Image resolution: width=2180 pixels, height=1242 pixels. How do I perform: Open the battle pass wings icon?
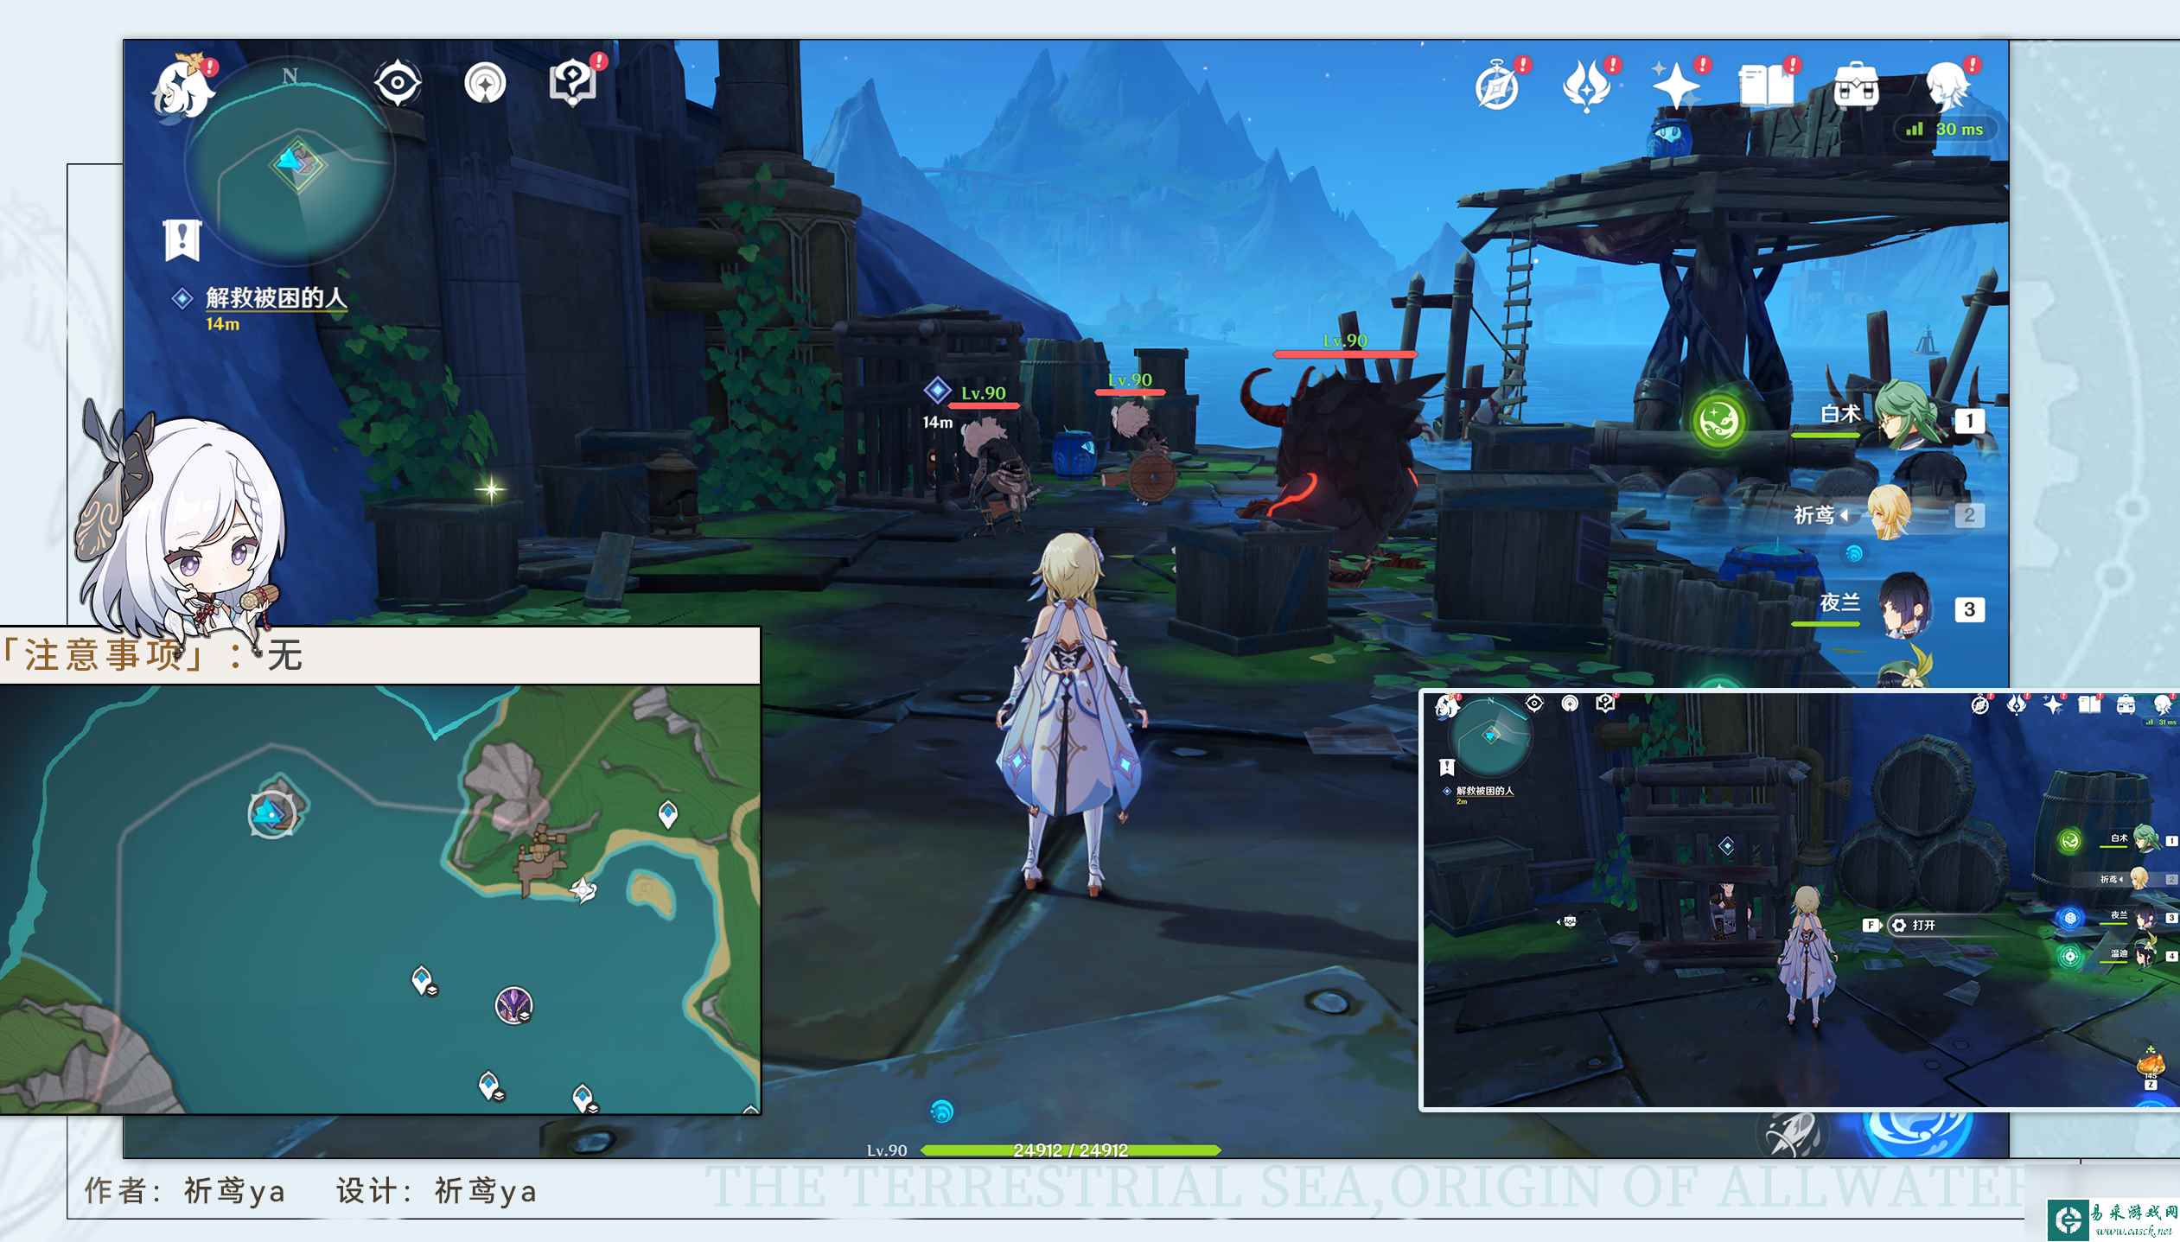point(1587,86)
